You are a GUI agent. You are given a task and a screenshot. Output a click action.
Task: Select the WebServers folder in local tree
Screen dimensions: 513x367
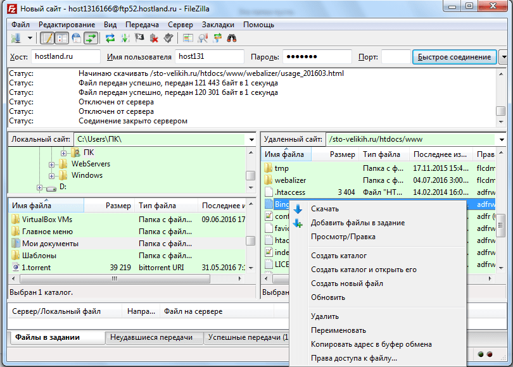tap(91, 164)
